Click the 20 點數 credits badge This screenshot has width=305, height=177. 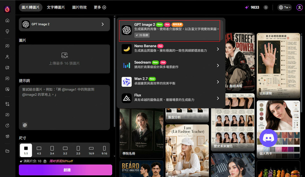(x=142, y=35)
